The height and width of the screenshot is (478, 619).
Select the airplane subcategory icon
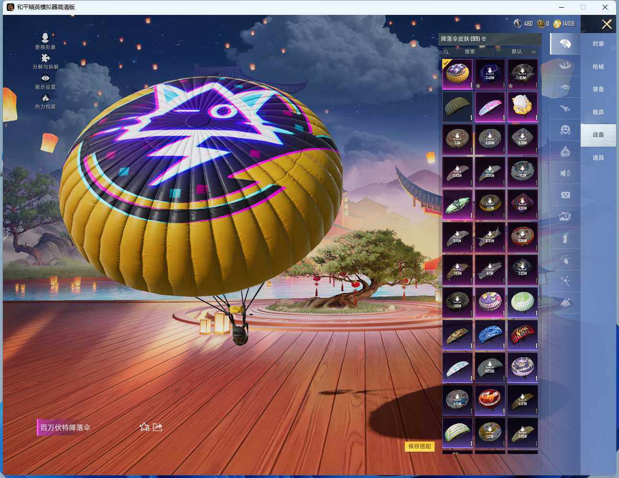[x=565, y=108]
